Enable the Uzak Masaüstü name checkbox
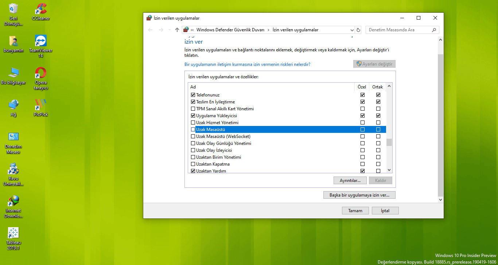The height and width of the screenshot is (265, 498). (x=193, y=130)
